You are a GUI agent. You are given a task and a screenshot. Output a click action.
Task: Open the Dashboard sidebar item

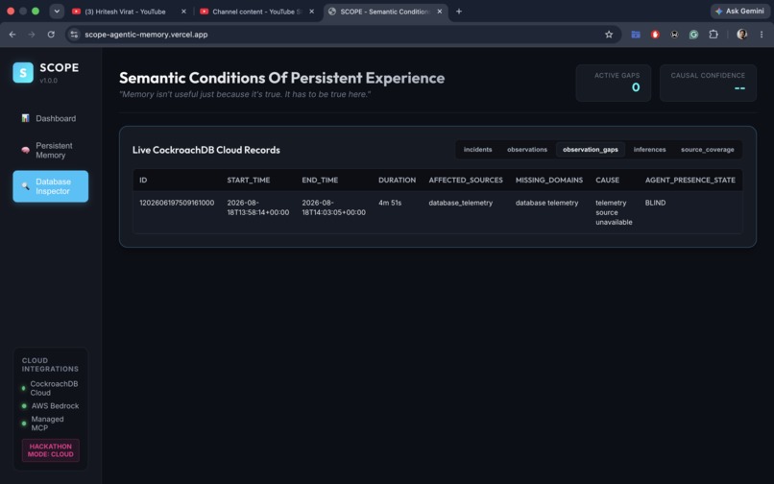[50, 118]
